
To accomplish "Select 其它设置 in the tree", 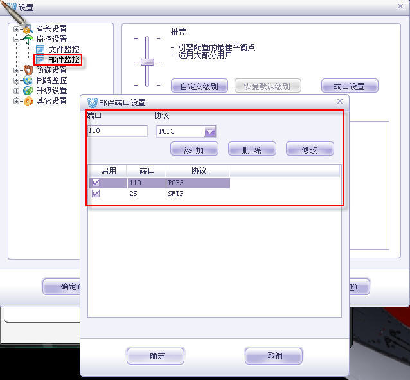I will 51,101.
